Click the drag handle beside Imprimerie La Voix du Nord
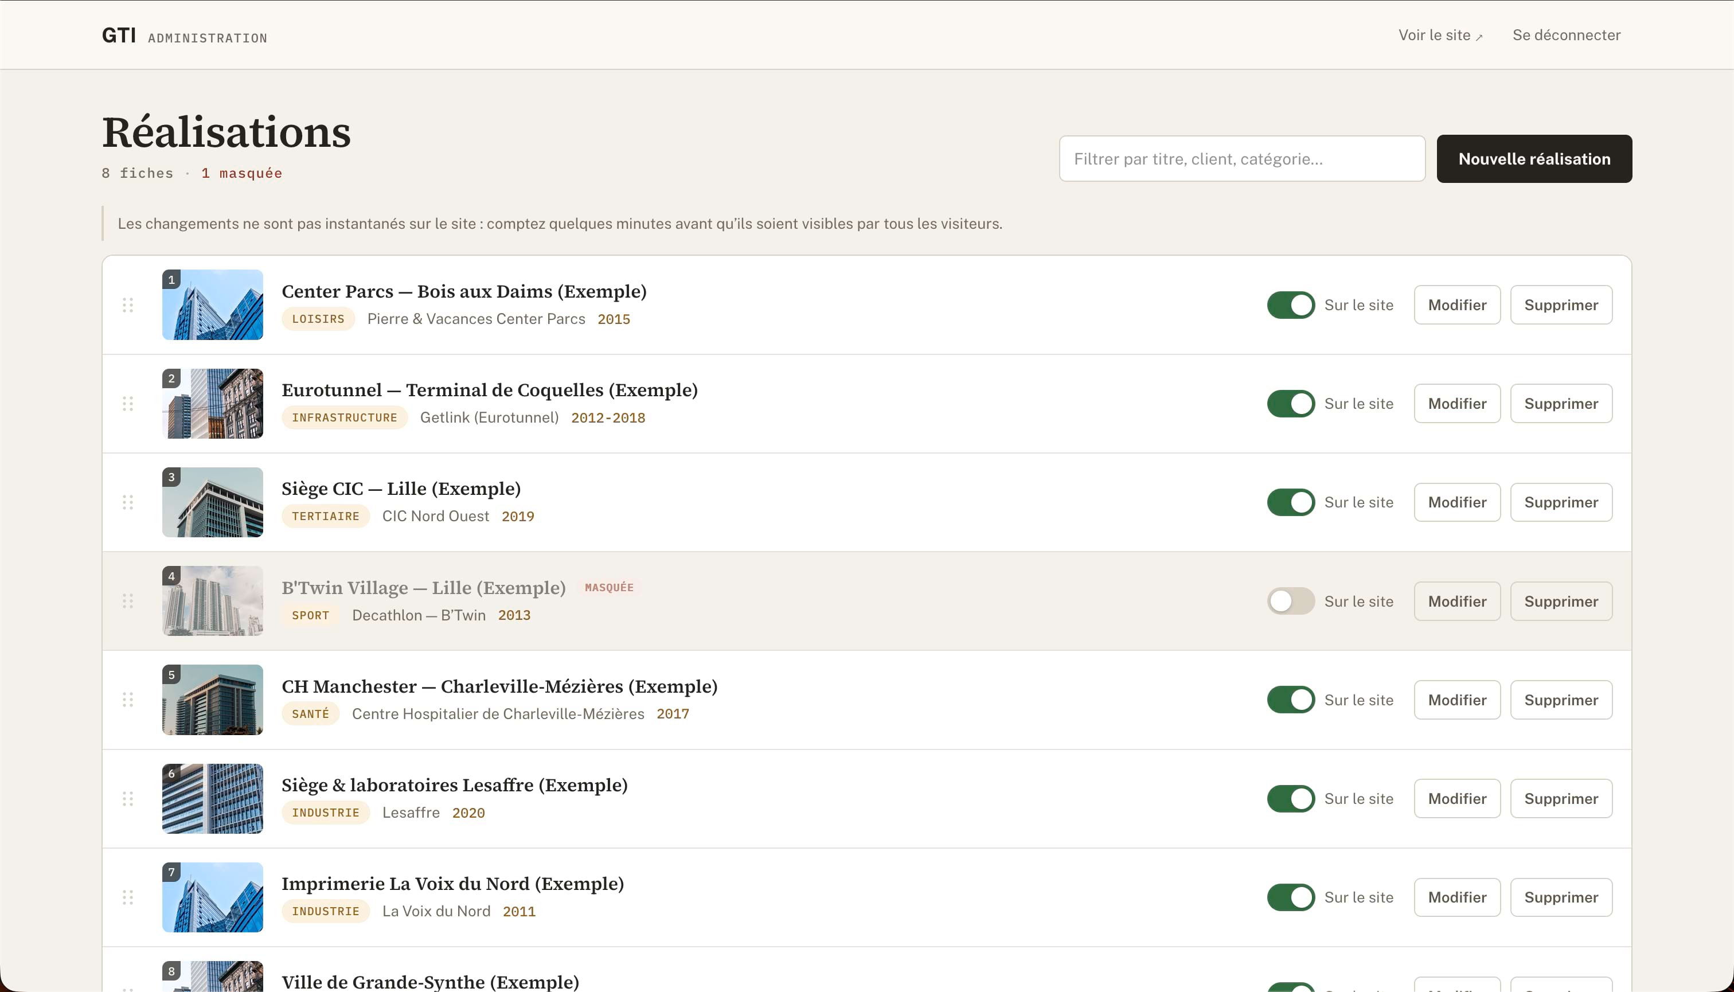Image resolution: width=1734 pixels, height=992 pixels. (127, 897)
